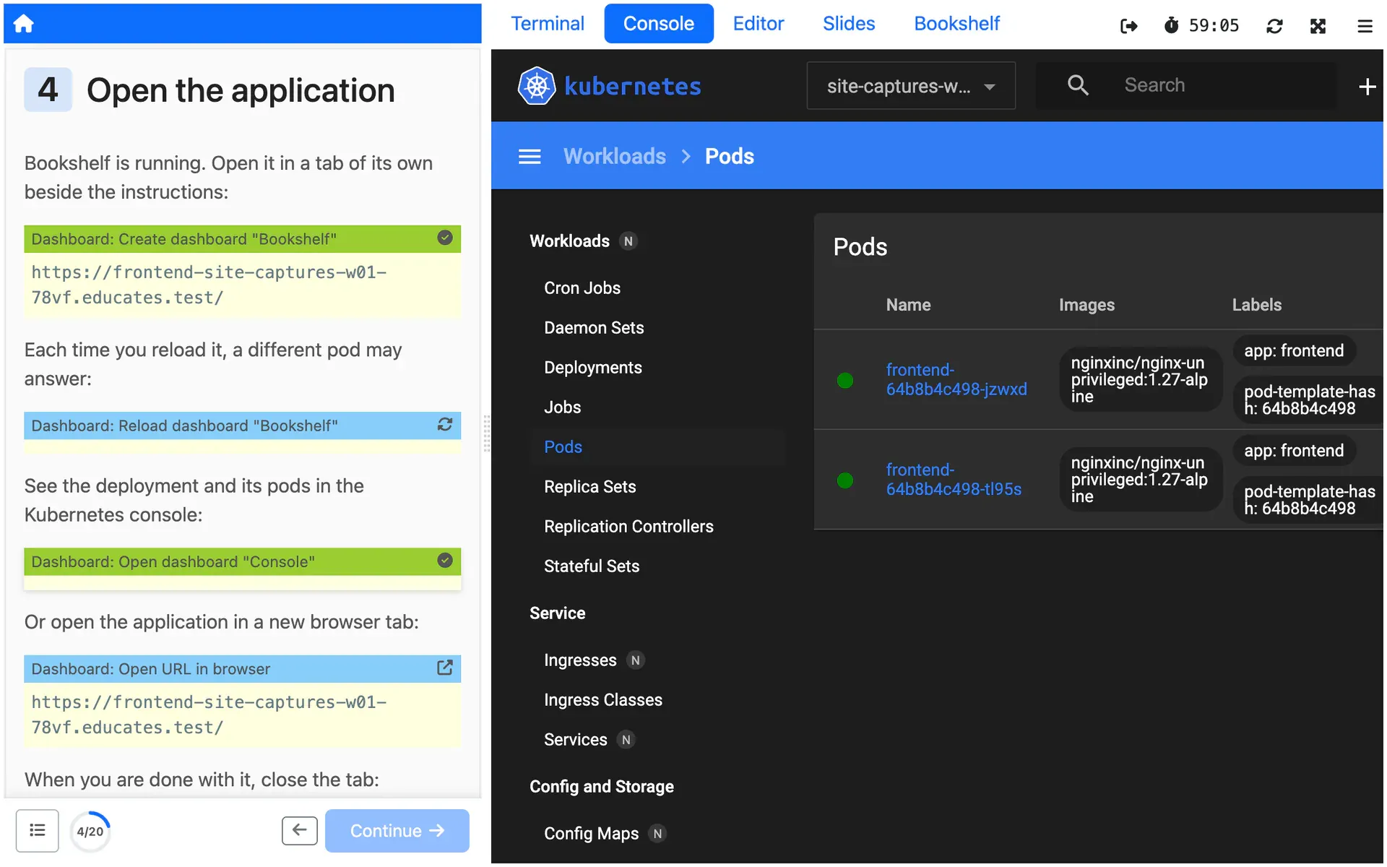Select Ingresses in the sidebar
Viewport: 1387px width, 867px height.
click(x=579, y=660)
